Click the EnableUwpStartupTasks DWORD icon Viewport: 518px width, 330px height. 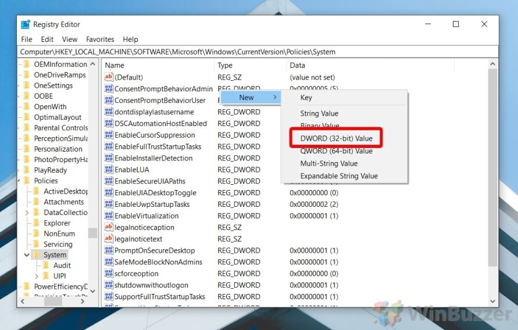[x=108, y=204]
